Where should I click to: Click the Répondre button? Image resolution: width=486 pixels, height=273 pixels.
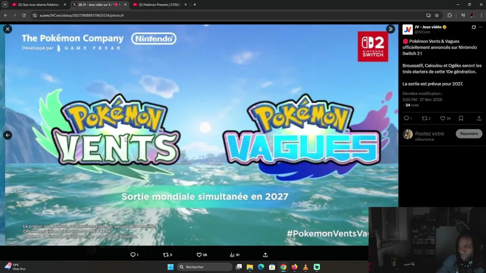tap(469, 133)
